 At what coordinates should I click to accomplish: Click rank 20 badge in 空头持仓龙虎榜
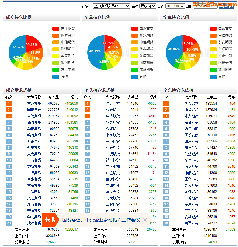[166, 223]
